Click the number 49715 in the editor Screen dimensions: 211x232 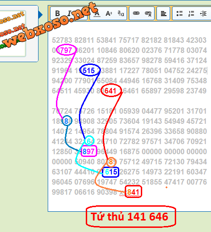[x=152, y=162]
